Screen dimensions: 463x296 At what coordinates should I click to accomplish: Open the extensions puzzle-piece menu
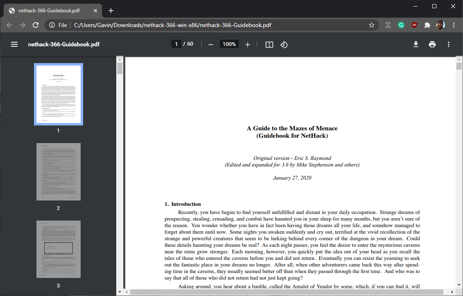point(427,25)
